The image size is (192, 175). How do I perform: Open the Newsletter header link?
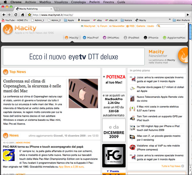click(117, 26)
